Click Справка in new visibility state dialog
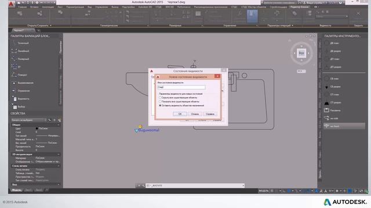This screenshot has height=208, width=371. (x=210, y=114)
